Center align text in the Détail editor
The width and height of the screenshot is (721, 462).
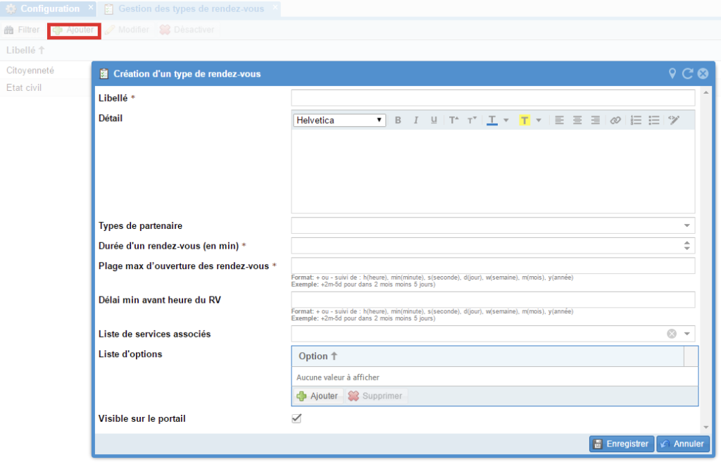point(577,120)
